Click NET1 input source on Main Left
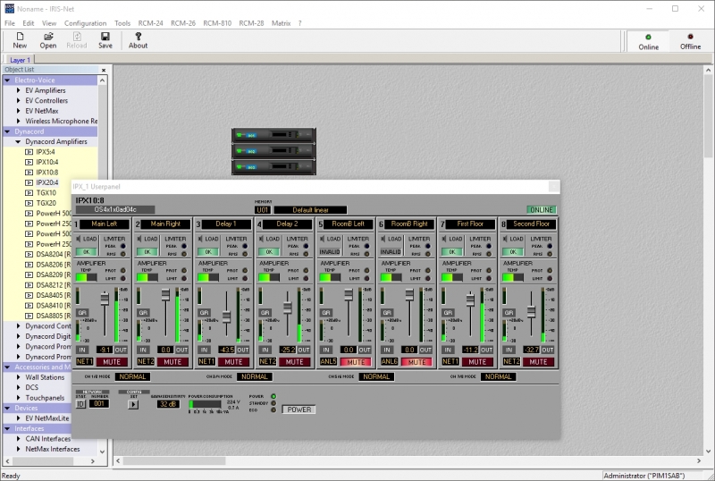Image resolution: width=715 pixels, height=481 pixels. 84,361
